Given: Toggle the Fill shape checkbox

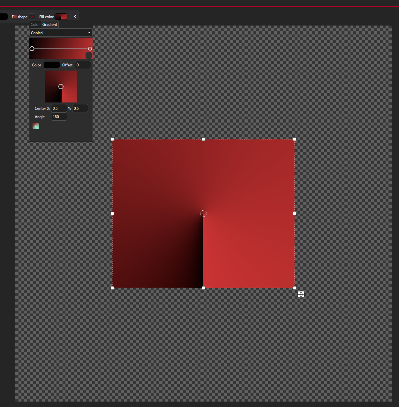Looking at the screenshot, I should click(x=32, y=17).
